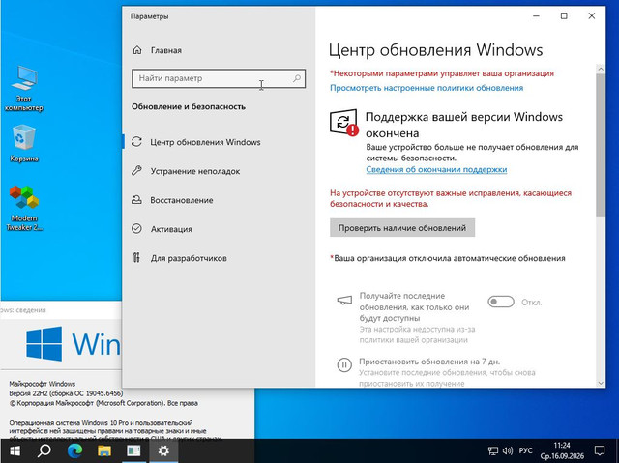Click Ваша организация отключила автоматические обновления text
Viewport: 619px width, 463px height.
click(448, 258)
